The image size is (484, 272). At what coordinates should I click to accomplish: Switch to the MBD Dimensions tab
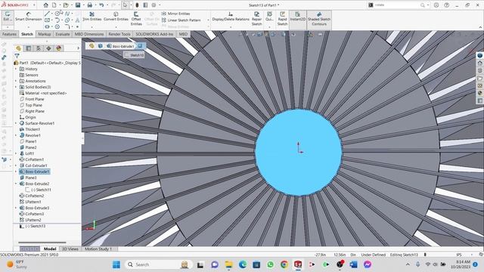pyautogui.click(x=89, y=34)
